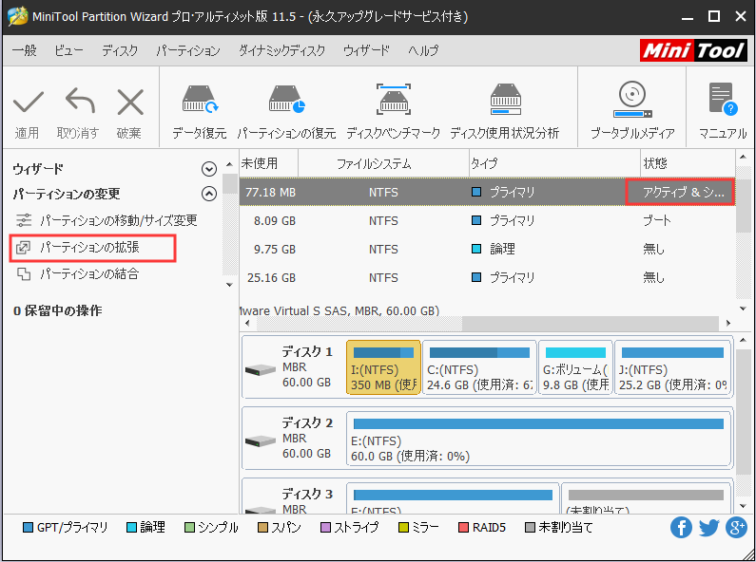Screen dimensions: 756x562
Task: Click the 適用 (Apply) checkmark icon
Action: (x=28, y=102)
